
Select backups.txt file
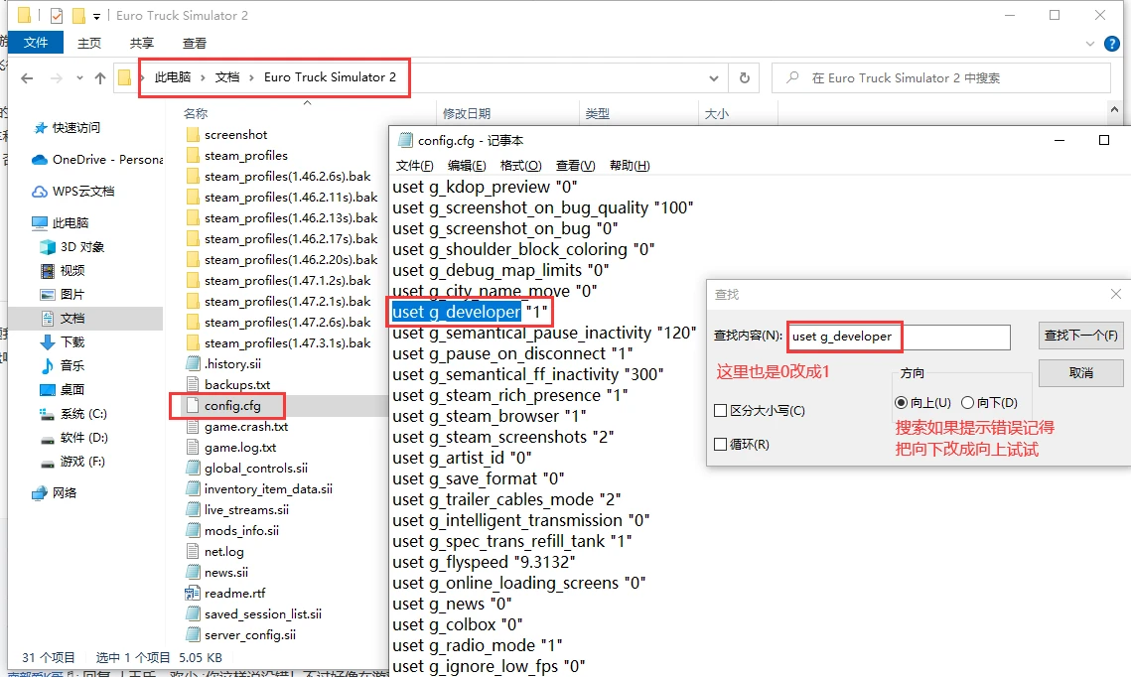[x=237, y=385]
